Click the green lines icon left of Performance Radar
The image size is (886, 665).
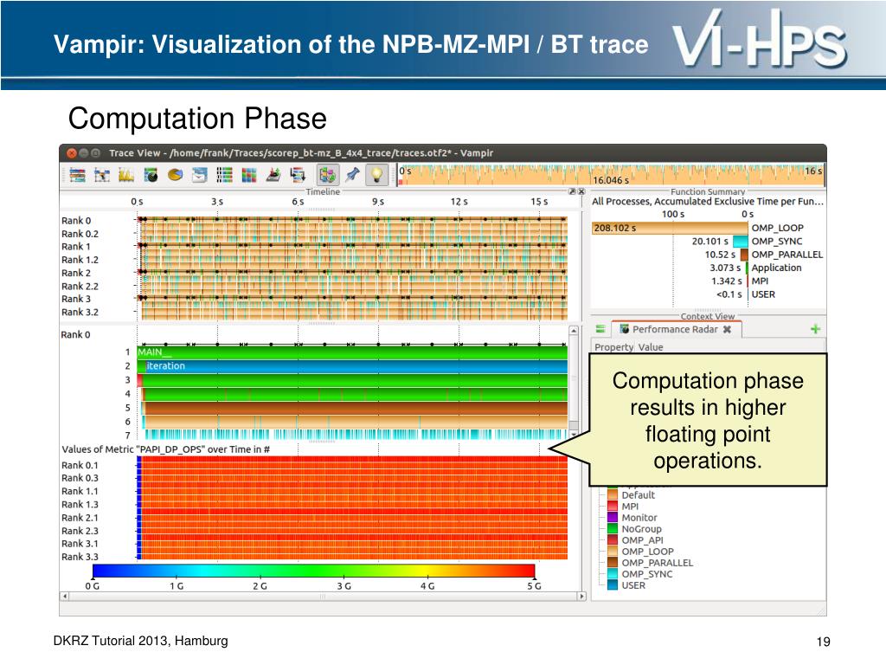pos(600,328)
